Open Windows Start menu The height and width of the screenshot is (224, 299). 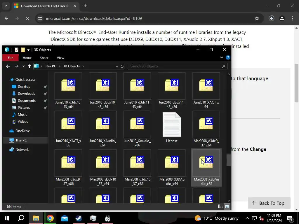coord(7,218)
